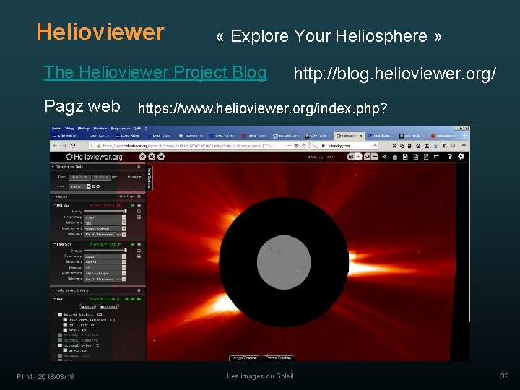
Task: Open browser library icon
Action: pos(444,146)
